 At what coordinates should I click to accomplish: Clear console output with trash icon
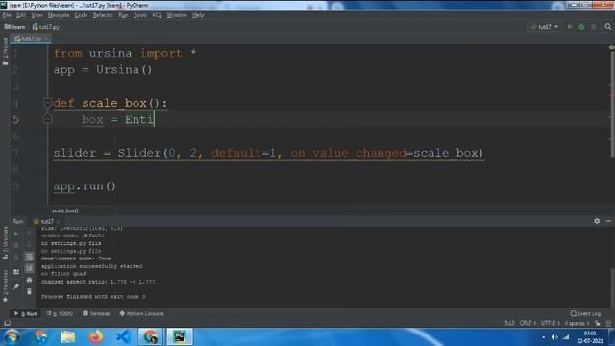coord(29,291)
